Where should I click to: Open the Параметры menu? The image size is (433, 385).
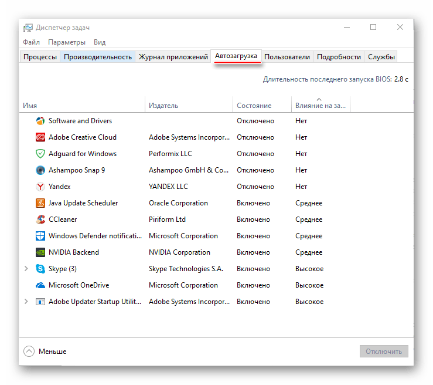click(67, 42)
